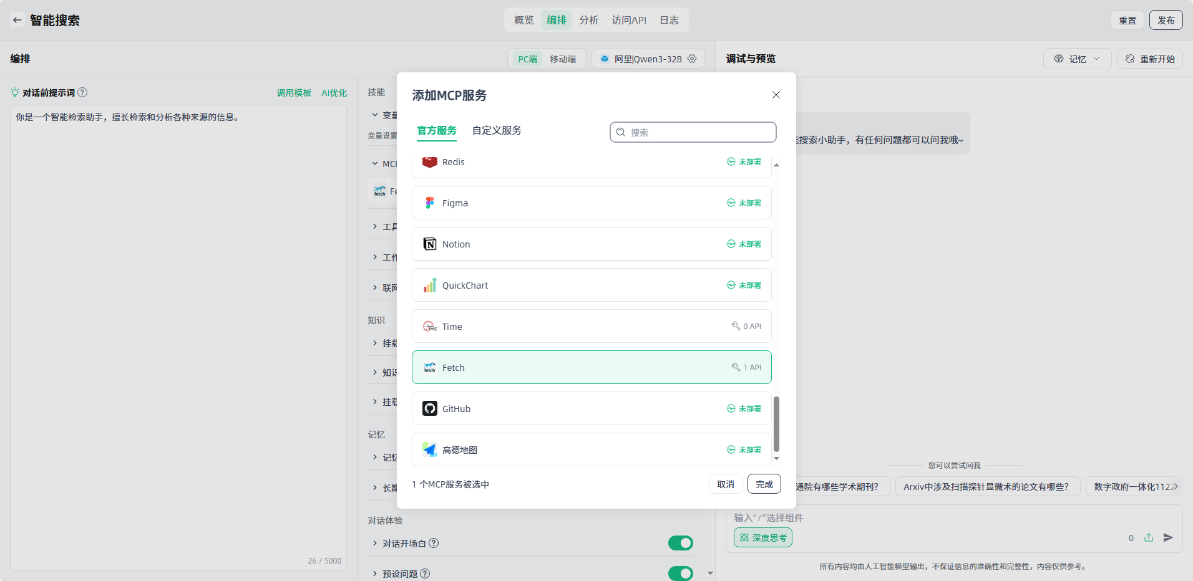This screenshot has width=1193, height=581.
Task: Open the 分析 tab in top navigation
Action: click(x=588, y=20)
